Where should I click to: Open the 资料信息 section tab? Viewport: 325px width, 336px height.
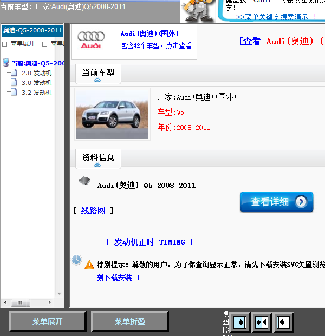[x=98, y=159]
